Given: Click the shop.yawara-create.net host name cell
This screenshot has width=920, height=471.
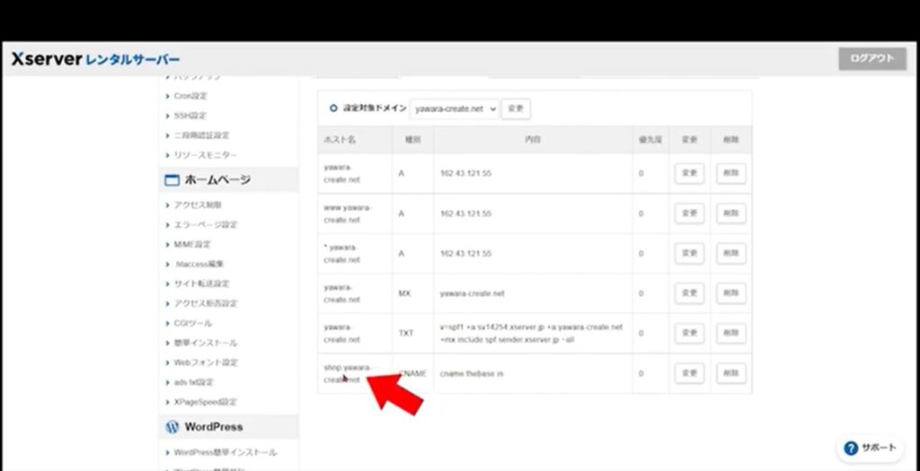Looking at the screenshot, I should 355,373.
